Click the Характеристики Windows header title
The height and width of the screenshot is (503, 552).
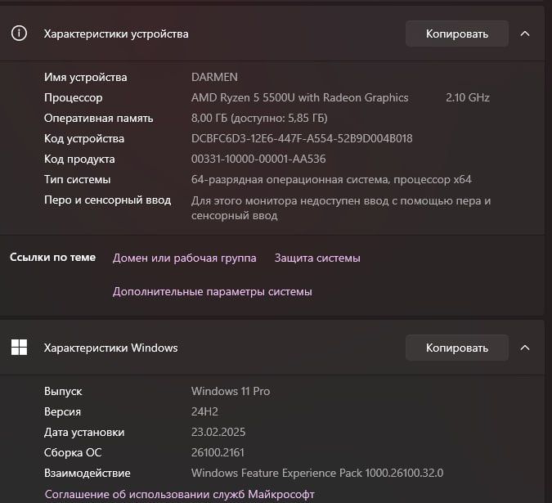(x=111, y=348)
